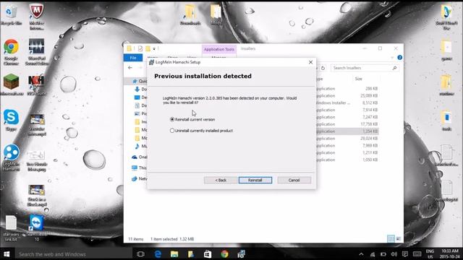
Task: Select OneDrive in Explorer sidebar
Action: [x=139, y=157]
